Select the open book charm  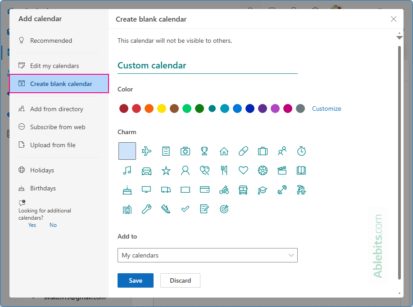click(301, 170)
